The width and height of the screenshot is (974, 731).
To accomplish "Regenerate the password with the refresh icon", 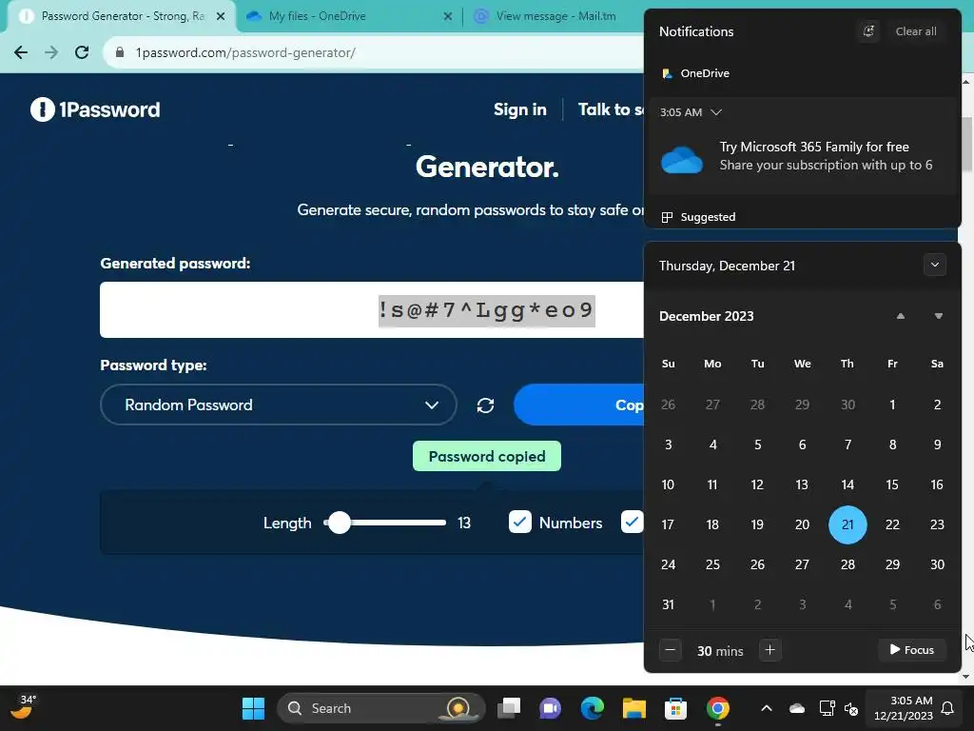I will [x=485, y=405].
